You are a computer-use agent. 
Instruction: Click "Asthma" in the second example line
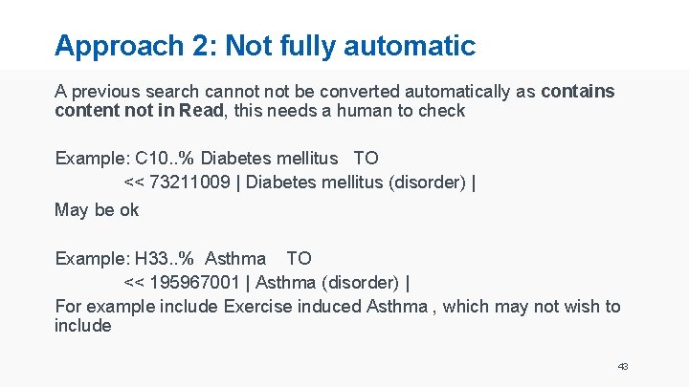pyautogui.click(x=235, y=258)
